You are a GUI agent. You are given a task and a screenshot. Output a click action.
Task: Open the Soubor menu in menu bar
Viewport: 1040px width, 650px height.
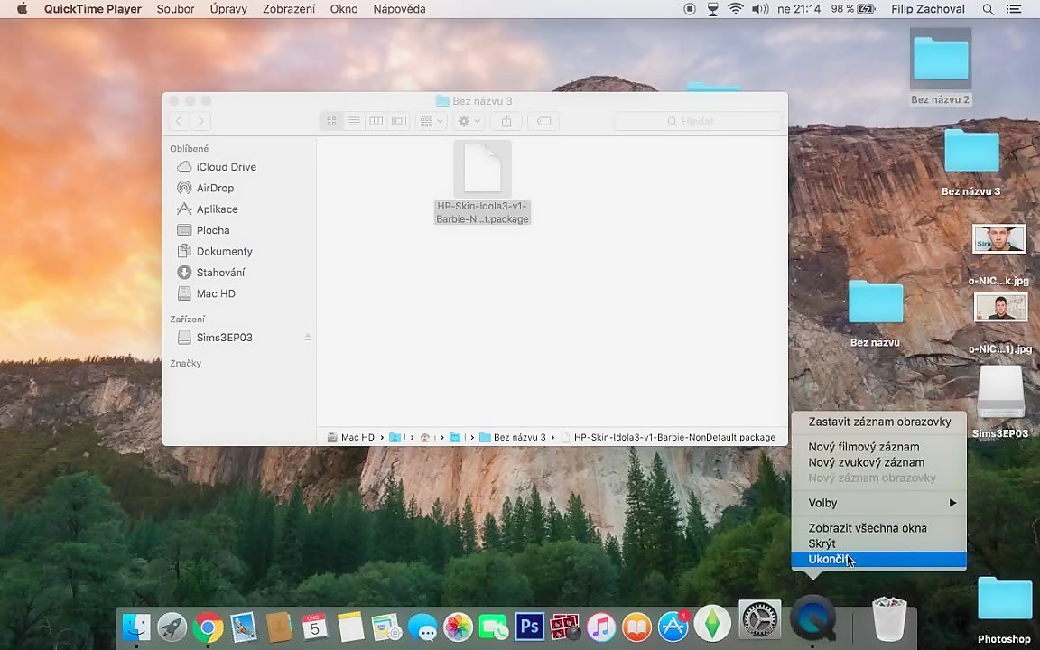tap(175, 9)
